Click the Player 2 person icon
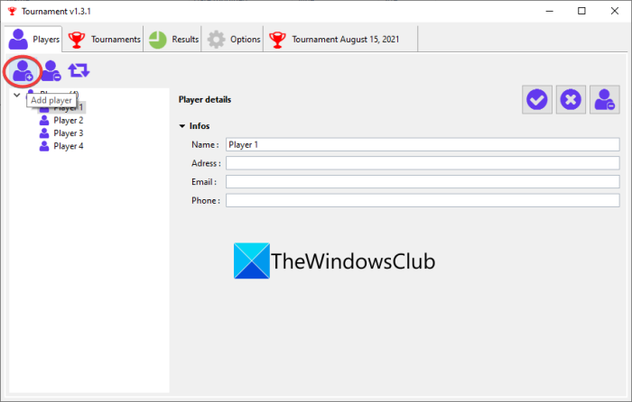The height and width of the screenshot is (402, 632). click(44, 120)
